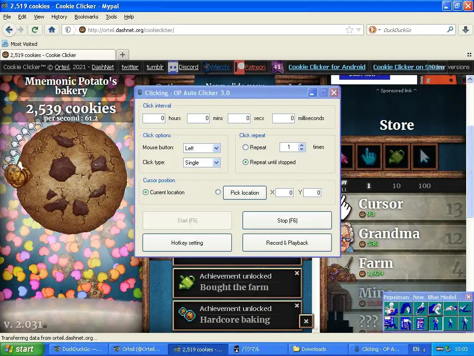Buy a Cursor building in the Store
Viewport: 474px width, 356px height.
(x=403, y=208)
